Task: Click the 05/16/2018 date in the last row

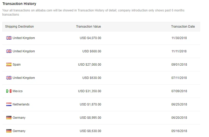Action: (x=179, y=131)
